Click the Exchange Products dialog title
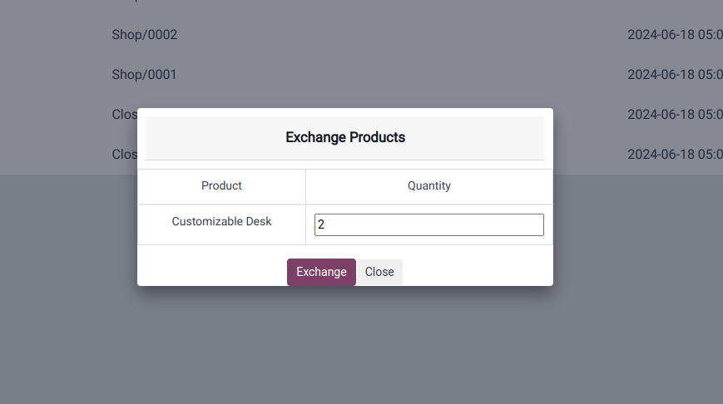The height and width of the screenshot is (404, 723). (x=345, y=137)
